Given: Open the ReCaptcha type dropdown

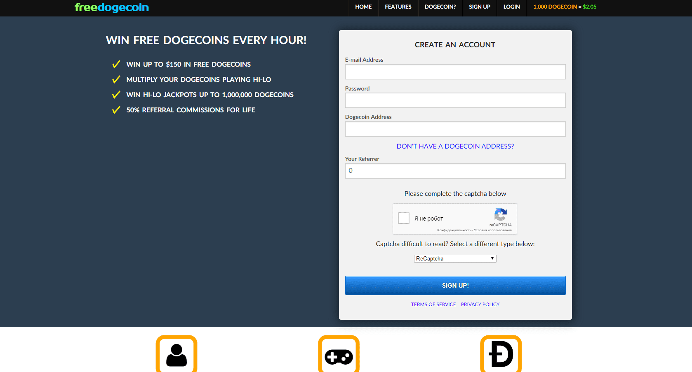Looking at the screenshot, I should click(x=455, y=258).
